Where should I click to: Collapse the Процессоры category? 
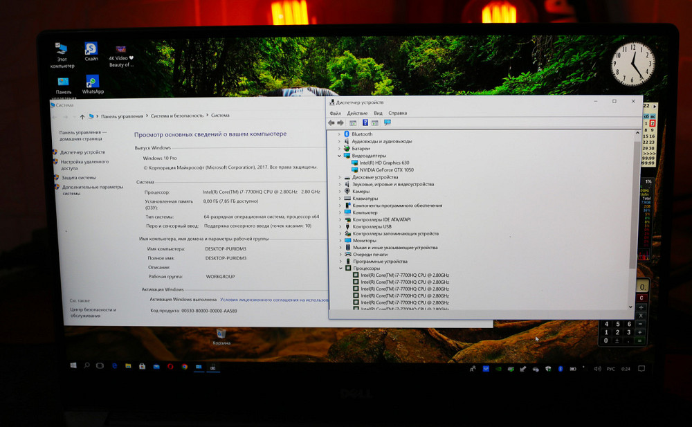339,268
